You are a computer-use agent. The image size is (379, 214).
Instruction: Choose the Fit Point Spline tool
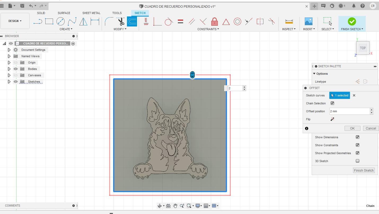click(72, 21)
